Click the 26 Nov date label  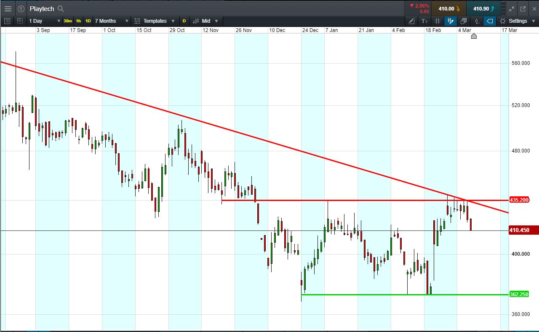(x=244, y=30)
